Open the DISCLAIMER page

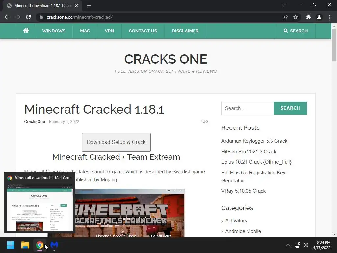(185, 31)
